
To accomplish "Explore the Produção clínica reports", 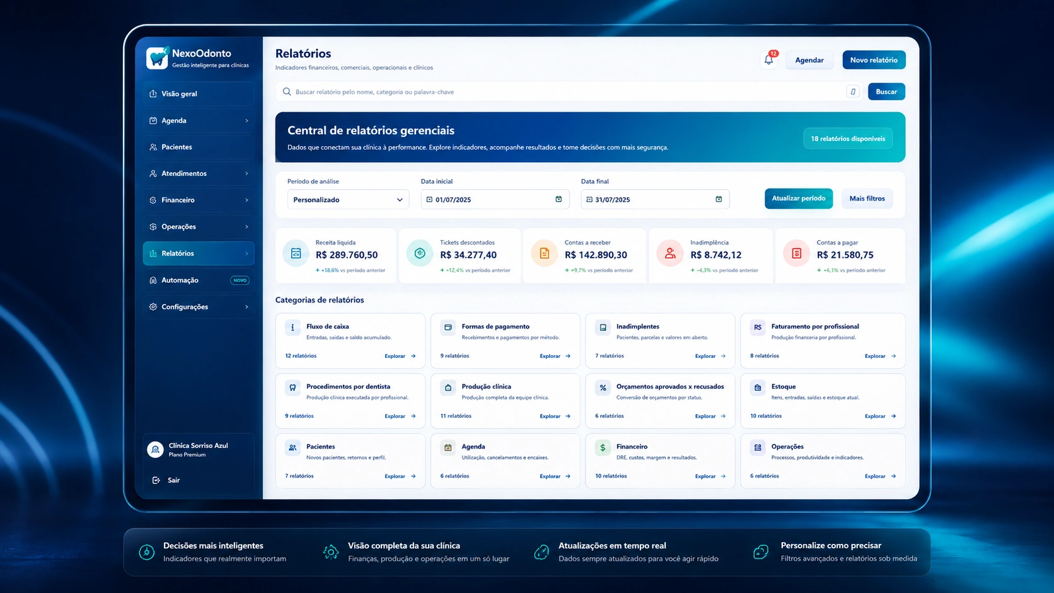I will click(555, 416).
